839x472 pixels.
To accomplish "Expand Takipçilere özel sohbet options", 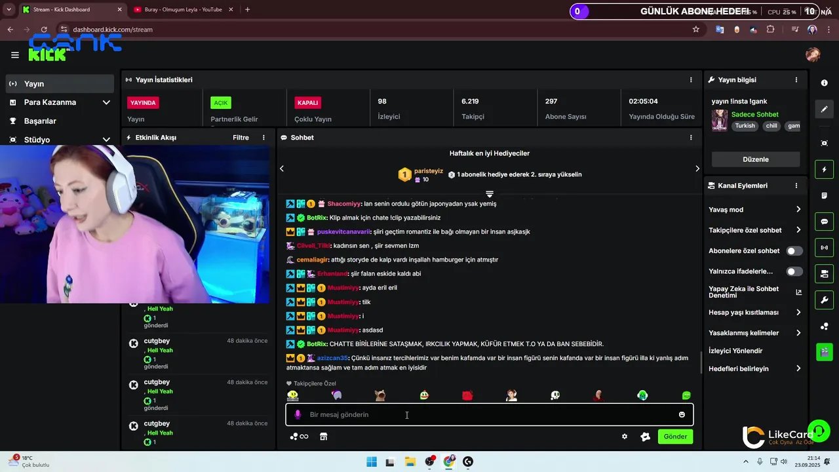I will coord(798,230).
